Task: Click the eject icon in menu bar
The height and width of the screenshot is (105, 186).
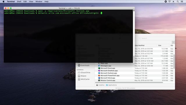Action: coord(174,1)
